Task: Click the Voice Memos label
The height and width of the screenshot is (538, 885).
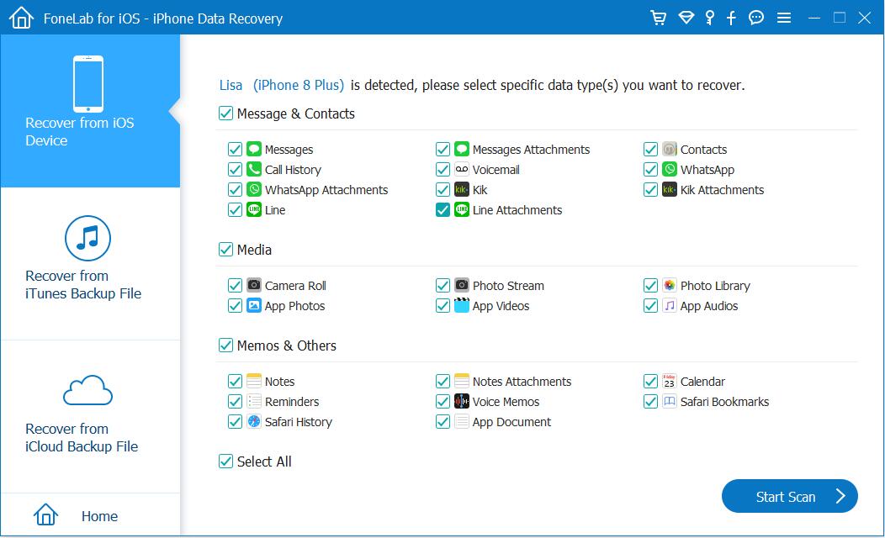Action: 506,402
